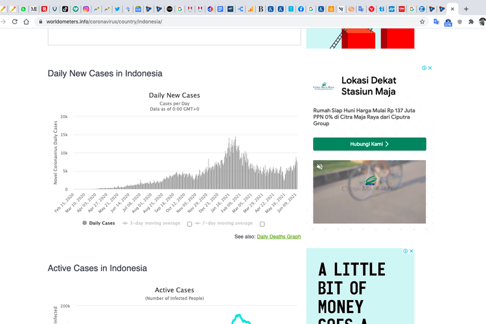Open ad info icon on Stasiun Maja ad

424,68
